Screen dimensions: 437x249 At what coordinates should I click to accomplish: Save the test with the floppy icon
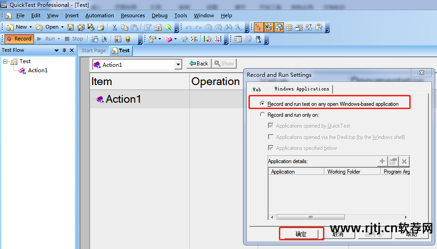pyautogui.click(x=70, y=27)
